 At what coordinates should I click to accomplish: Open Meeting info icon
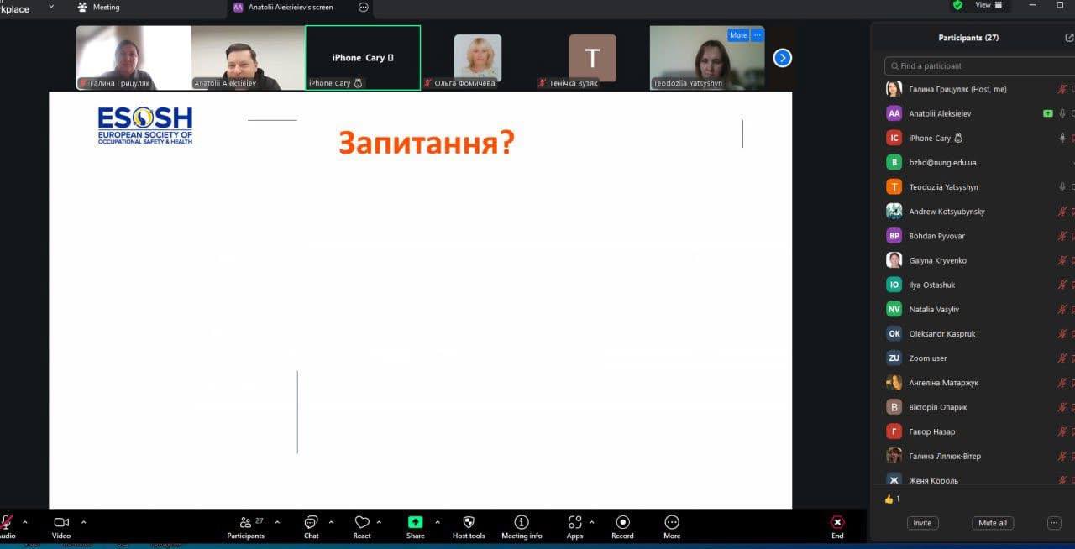coord(522,522)
